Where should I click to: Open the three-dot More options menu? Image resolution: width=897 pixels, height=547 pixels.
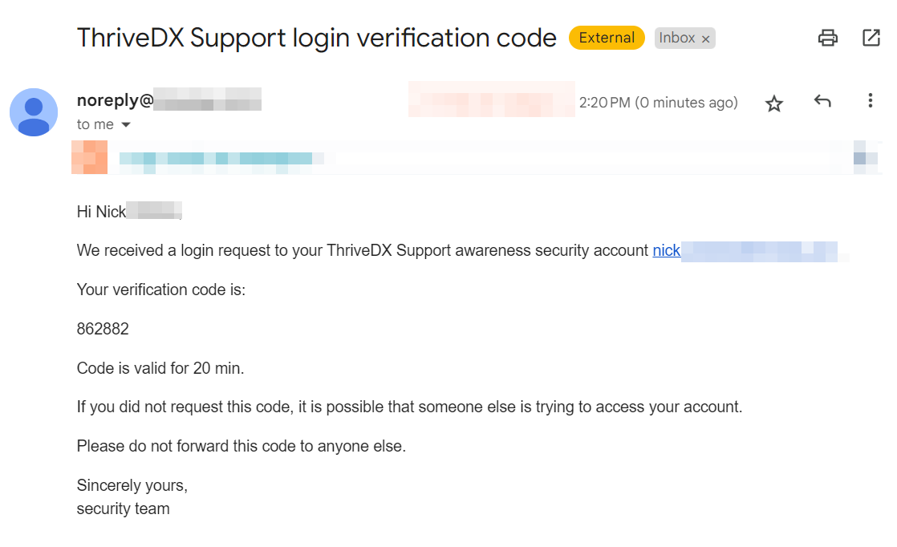pyautogui.click(x=870, y=100)
